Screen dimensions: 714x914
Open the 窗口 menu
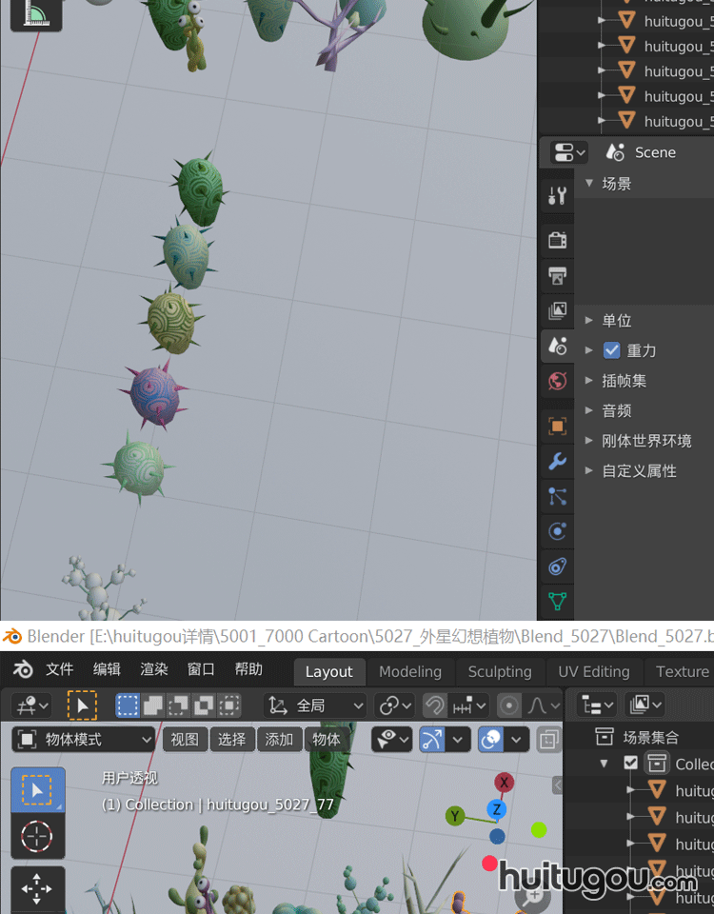coord(201,669)
